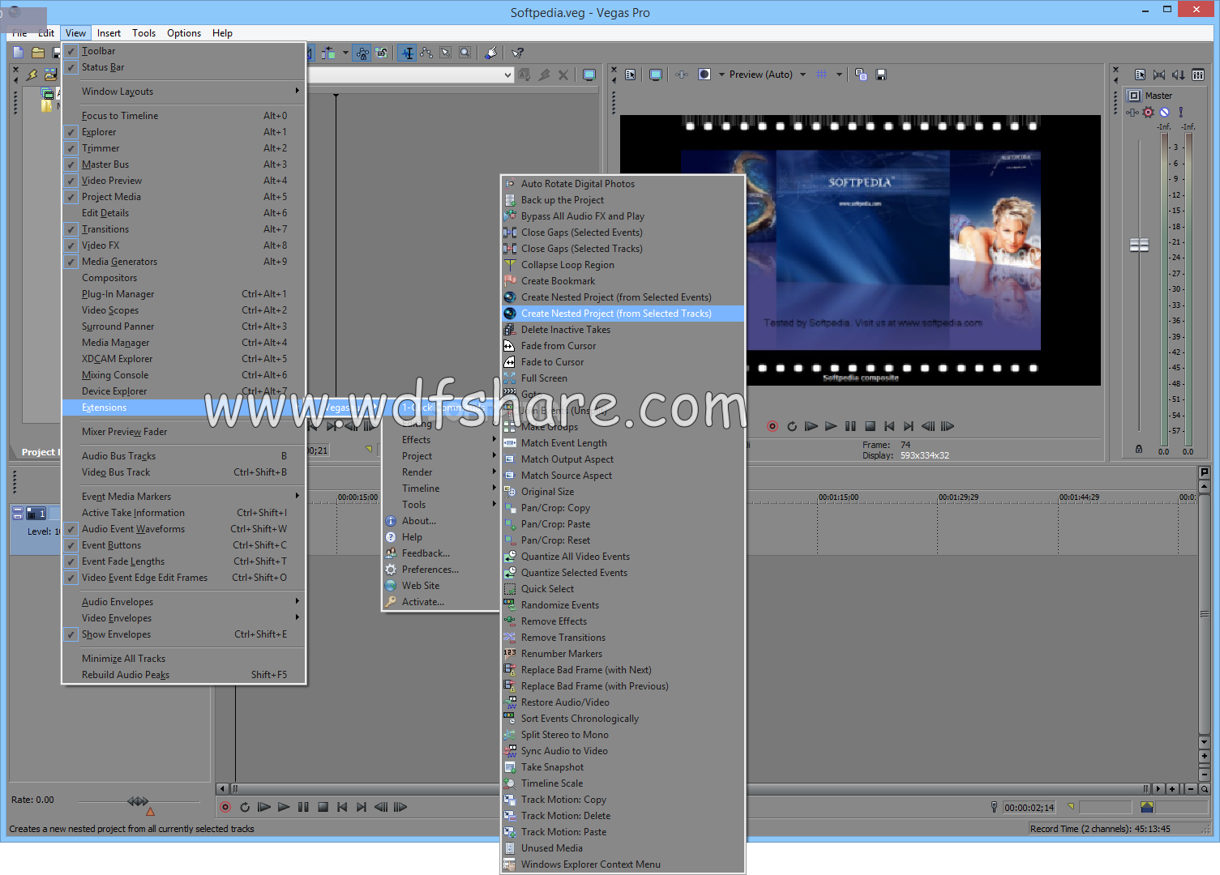The image size is (1220, 875).
Task: Click Feedback... entry
Action: (441, 553)
